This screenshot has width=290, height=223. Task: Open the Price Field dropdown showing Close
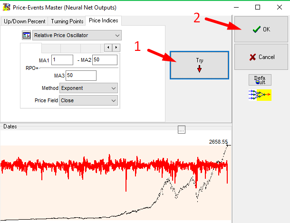pyautogui.click(x=113, y=100)
